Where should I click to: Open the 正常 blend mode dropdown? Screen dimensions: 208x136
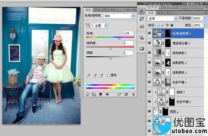tap(162, 19)
